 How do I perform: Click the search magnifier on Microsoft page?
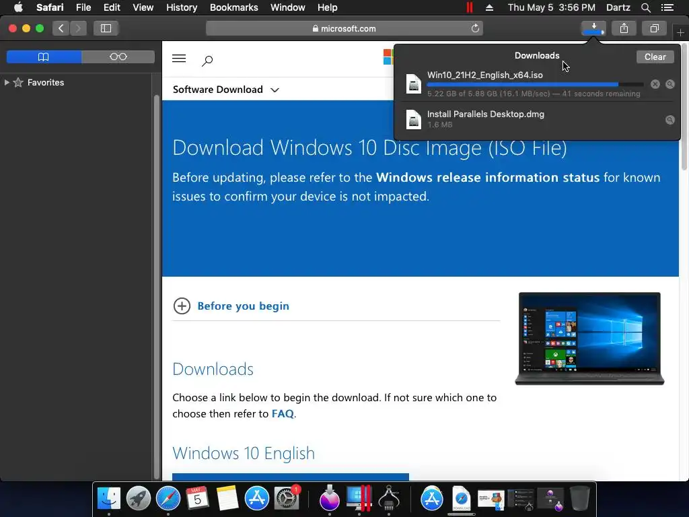pyautogui.click(x=207, y=61)
